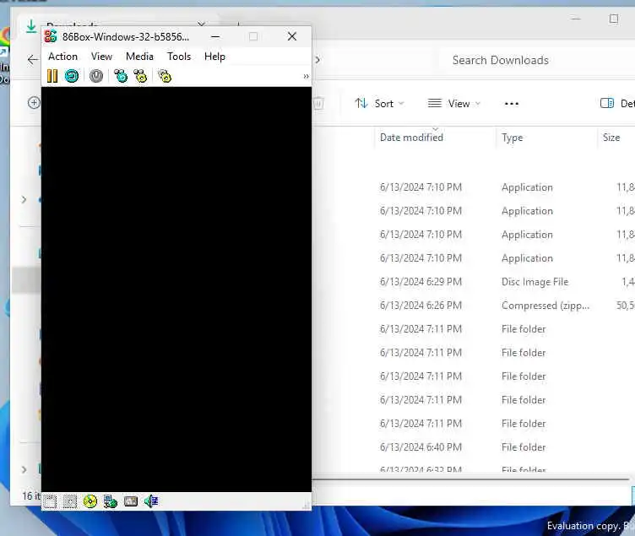The width and height of the screenshot is (635, 536).
Task: Open the Help menu in 86Box
Action: click(214, 57)
